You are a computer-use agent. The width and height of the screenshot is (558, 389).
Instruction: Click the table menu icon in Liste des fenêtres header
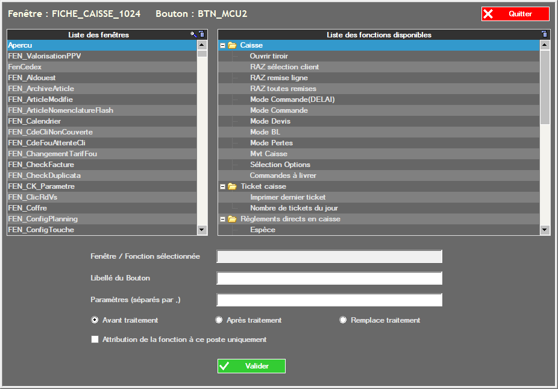point(202,35)
